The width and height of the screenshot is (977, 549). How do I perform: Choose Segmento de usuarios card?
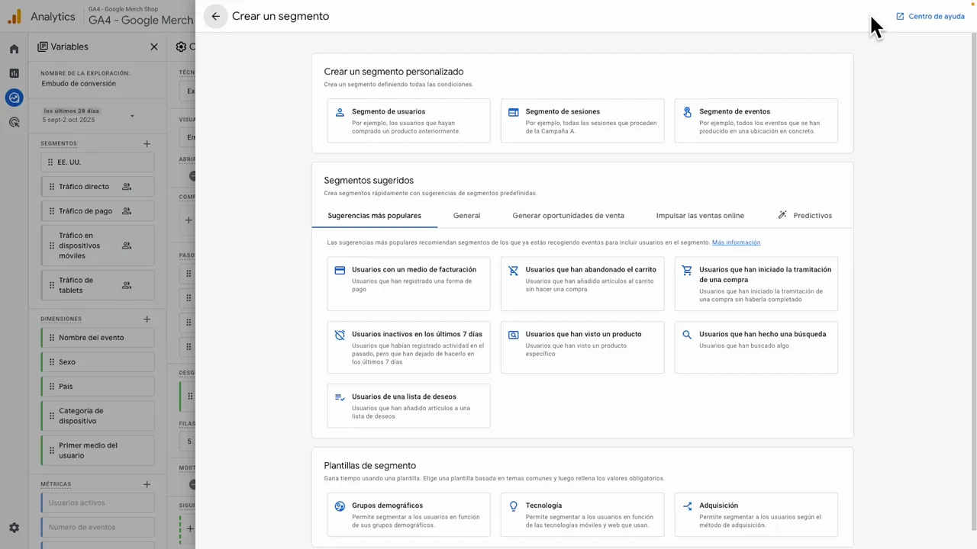click(408, 120)
